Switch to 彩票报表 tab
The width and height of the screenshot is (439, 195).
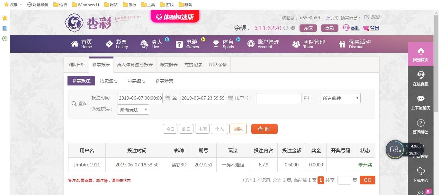tap(101, 65)
